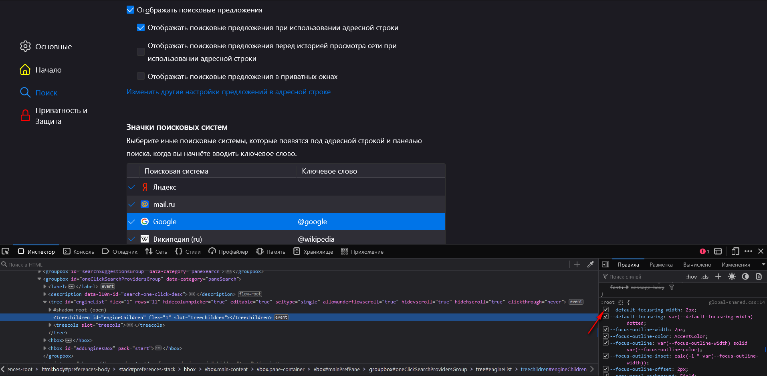This screenshot has height=376, width=767.
Task: Check suggestions перед историей просмотра сети
Action: 141,52
